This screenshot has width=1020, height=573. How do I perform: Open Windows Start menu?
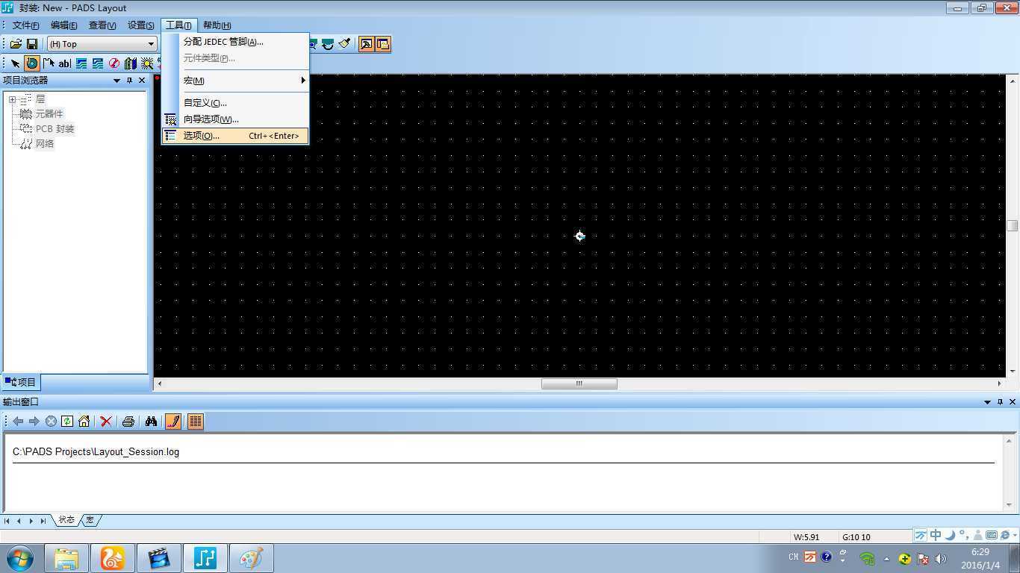(19, 557)
